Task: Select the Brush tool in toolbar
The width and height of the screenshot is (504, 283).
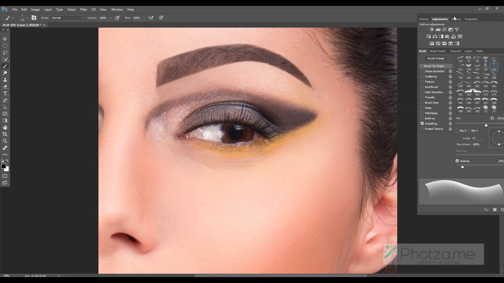Action: [5, 66]
